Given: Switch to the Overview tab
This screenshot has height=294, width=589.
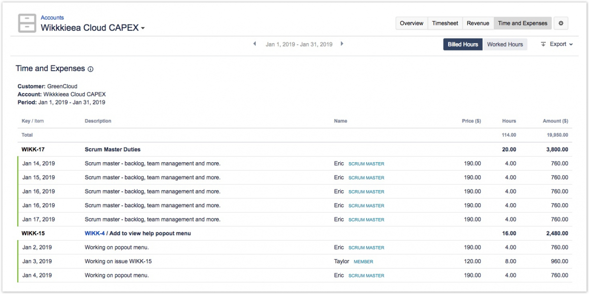Looking at the screenshot, I should coord(411,23).
